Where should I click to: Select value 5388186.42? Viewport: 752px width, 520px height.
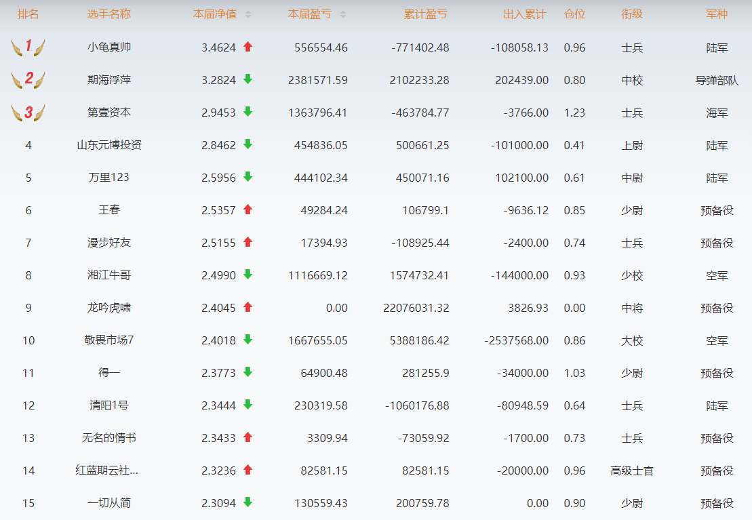point(419,340)
